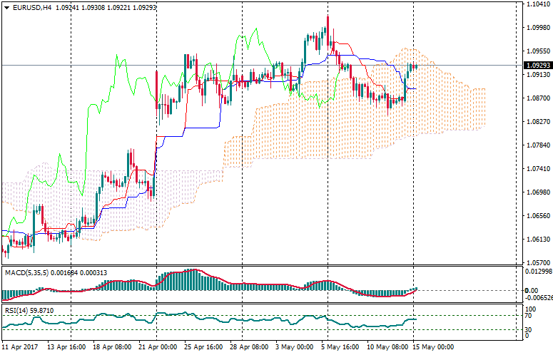Click the dropdown triangle beside EURUSD,H4
The width and height of the screenshot is (553, 355).
[x=6, y=8]
